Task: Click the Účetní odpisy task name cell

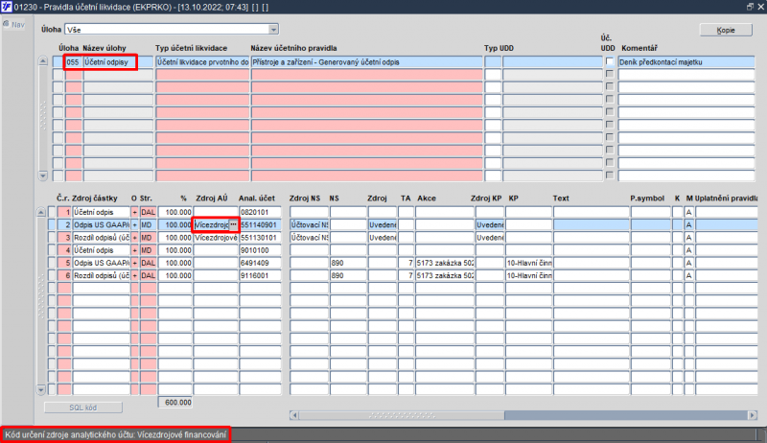Action: tap(118, 62)
